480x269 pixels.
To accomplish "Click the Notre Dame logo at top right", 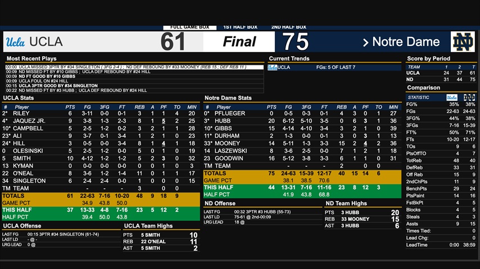I will [x=463, y=42].
